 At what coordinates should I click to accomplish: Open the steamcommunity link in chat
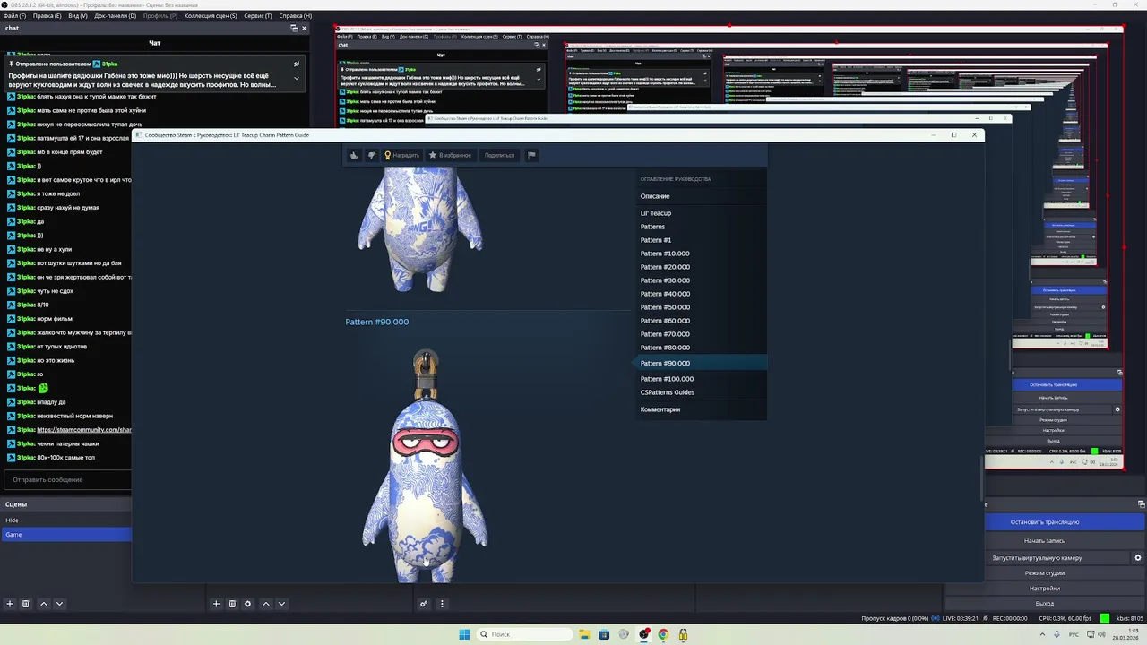(84, 430)
